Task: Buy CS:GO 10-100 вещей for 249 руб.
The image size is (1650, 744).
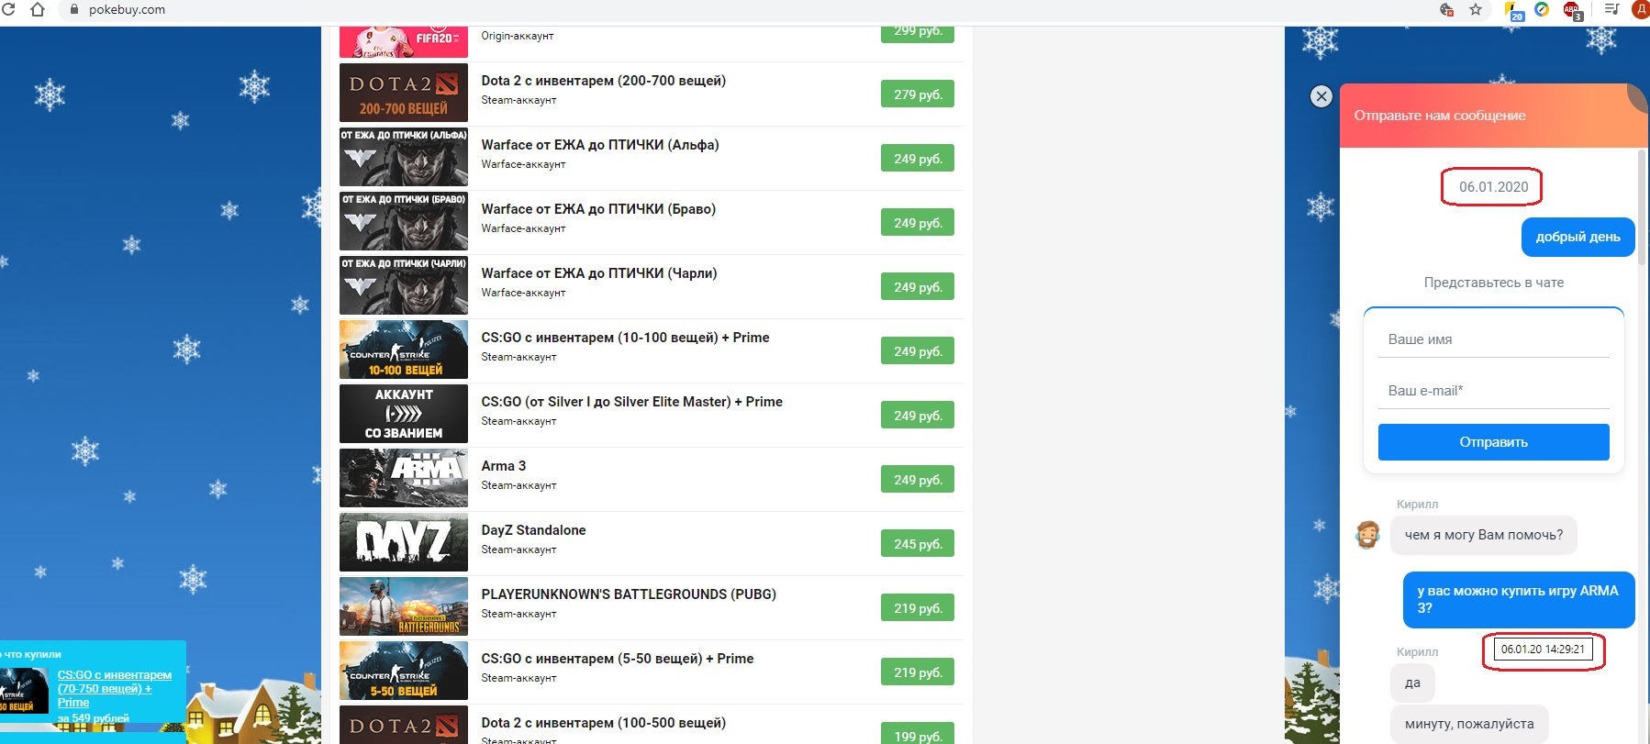Action: point(918,351)
